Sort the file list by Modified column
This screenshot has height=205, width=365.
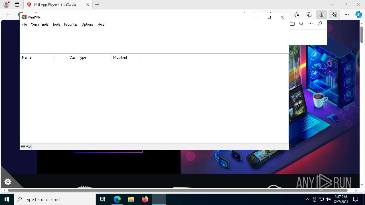coord(126,58)
